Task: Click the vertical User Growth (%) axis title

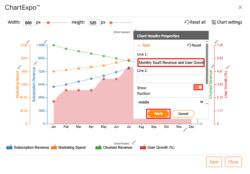Action: (x=226, y=84)
